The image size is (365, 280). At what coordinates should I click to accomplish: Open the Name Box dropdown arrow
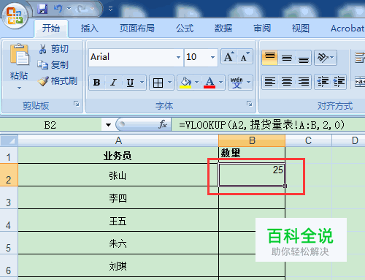click(x=108, y=125)
